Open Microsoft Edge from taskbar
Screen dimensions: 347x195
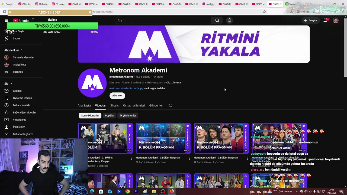click(92, 191)
